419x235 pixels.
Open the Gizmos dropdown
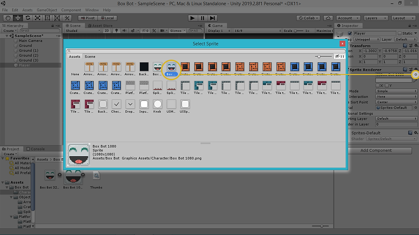(x=178, y=31)
